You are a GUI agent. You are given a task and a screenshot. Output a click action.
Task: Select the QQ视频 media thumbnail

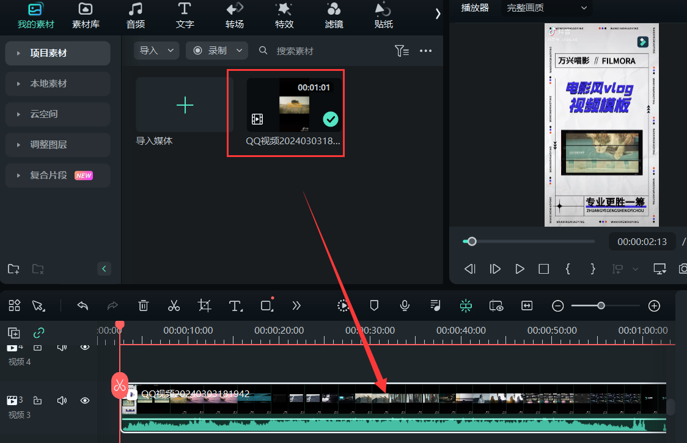coord(294,105)
